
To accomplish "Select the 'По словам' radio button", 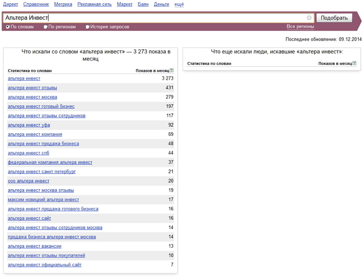I will pos(7,27).
